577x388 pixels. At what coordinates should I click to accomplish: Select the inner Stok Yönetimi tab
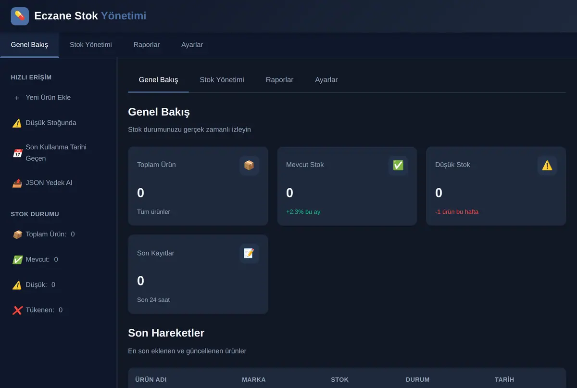(x=222, y=80)
